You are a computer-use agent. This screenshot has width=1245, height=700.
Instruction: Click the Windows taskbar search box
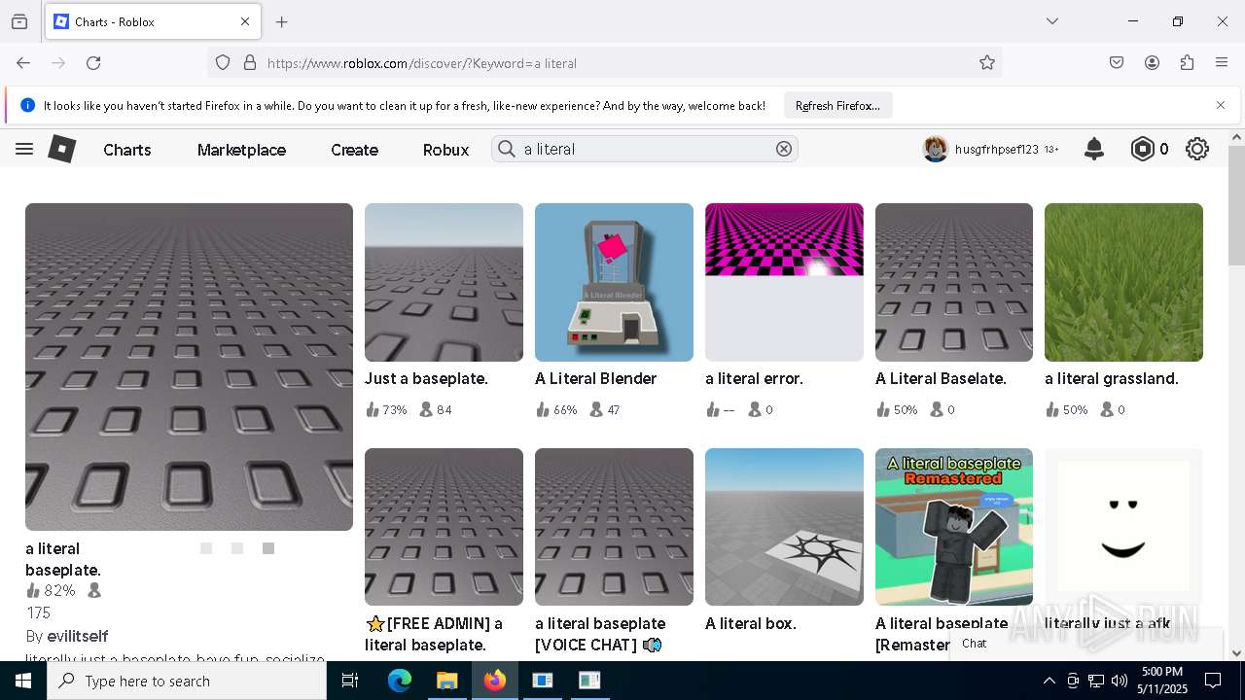[x=187, y=681]
